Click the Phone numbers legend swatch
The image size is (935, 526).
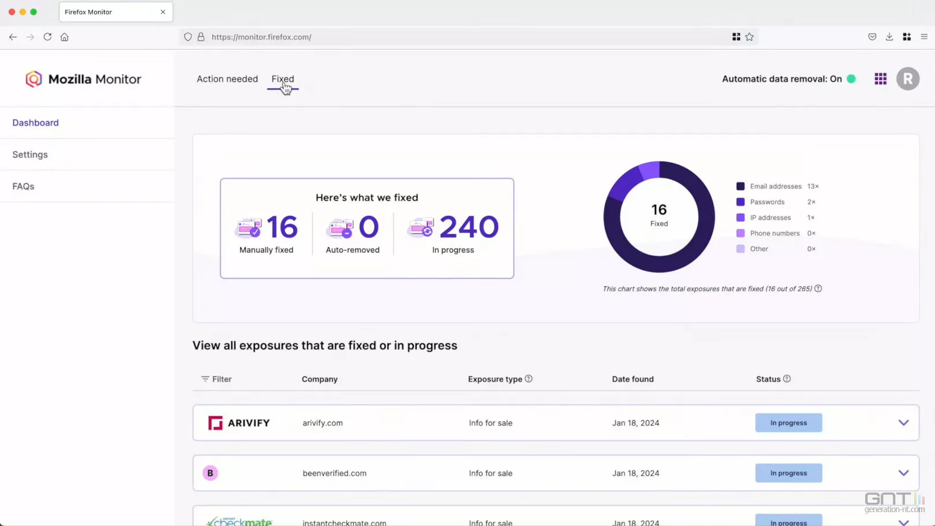pyautogui.click(x=740, y=233)
